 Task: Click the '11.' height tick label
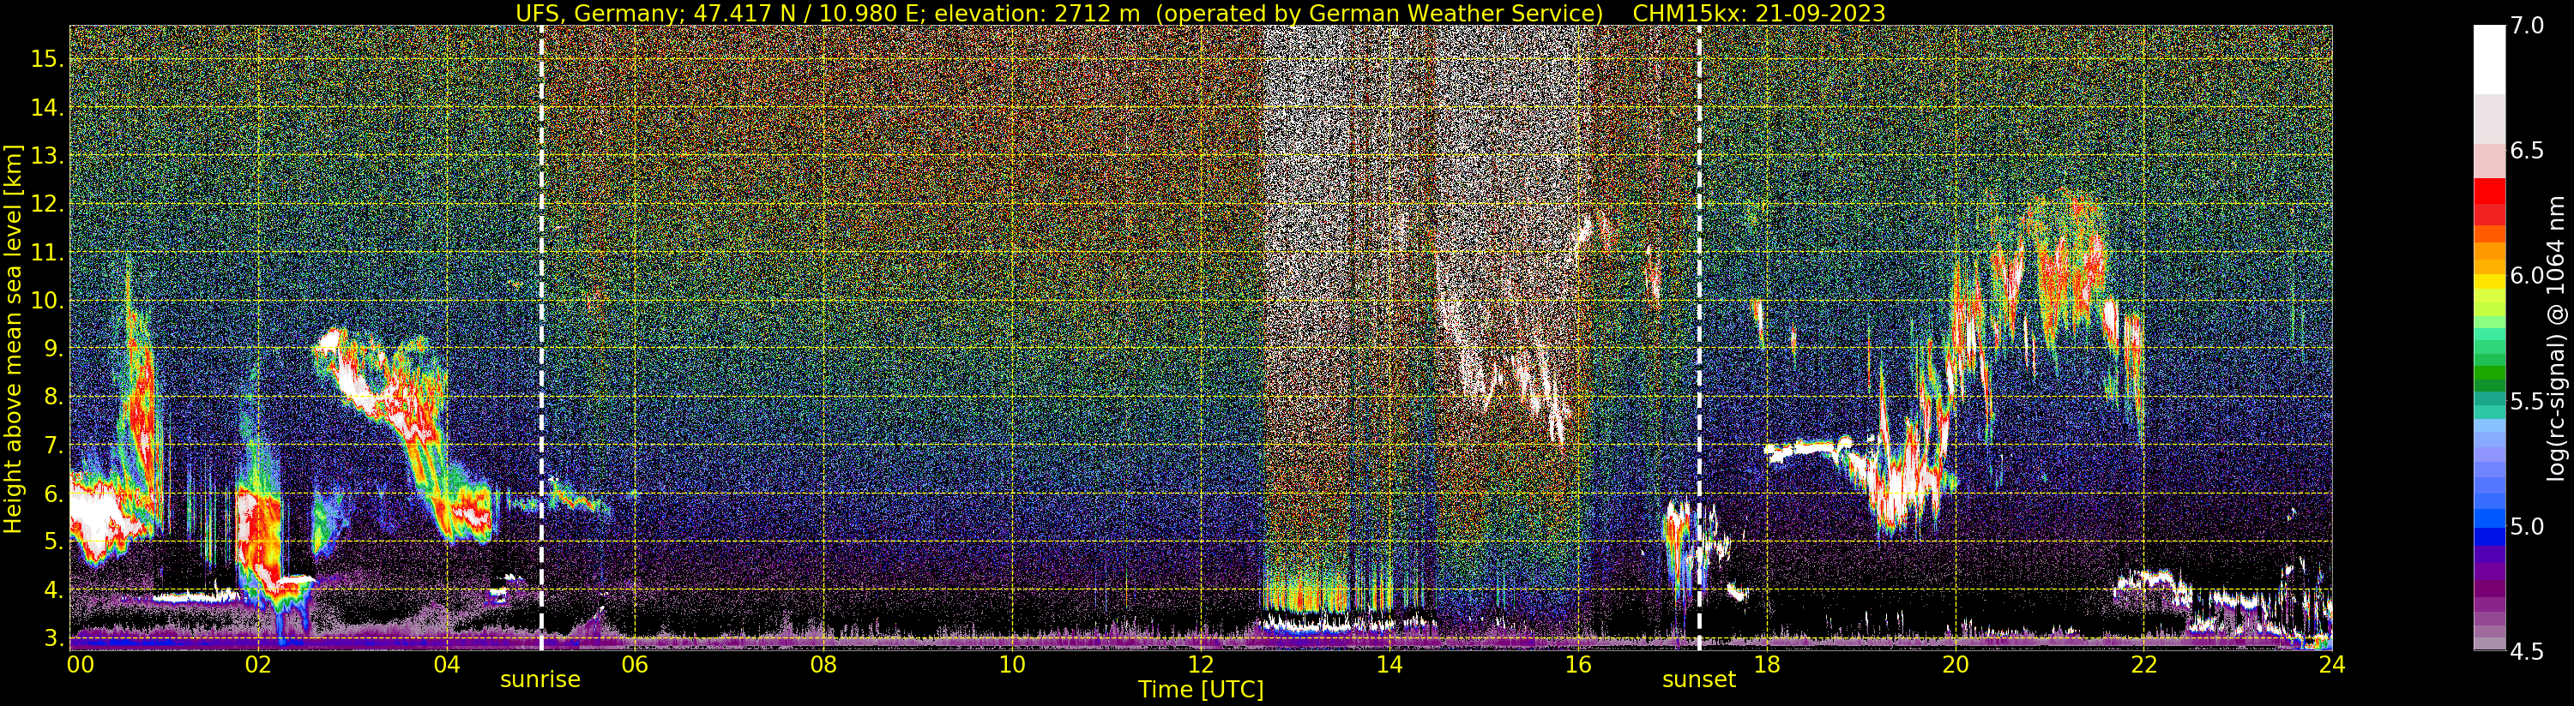[48, 253]
